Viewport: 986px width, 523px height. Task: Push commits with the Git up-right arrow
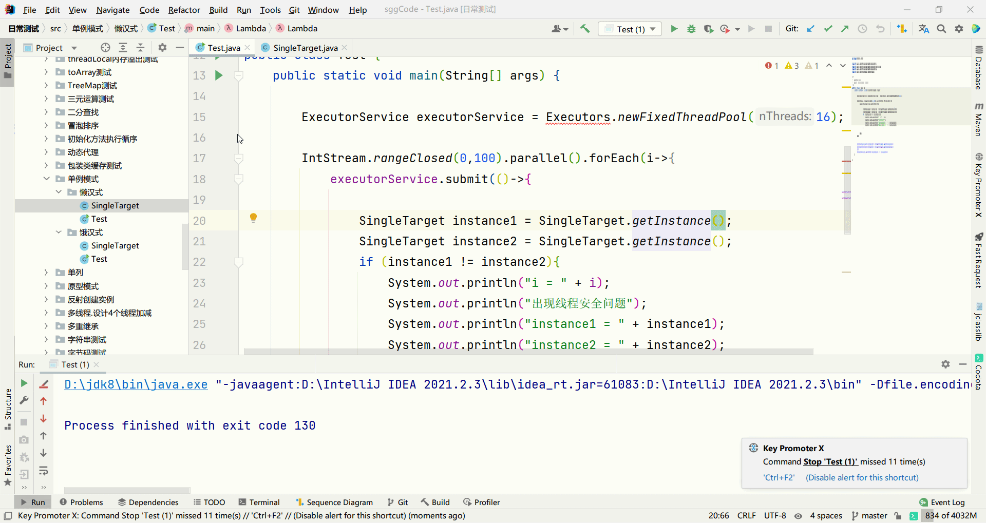(845, 29)
